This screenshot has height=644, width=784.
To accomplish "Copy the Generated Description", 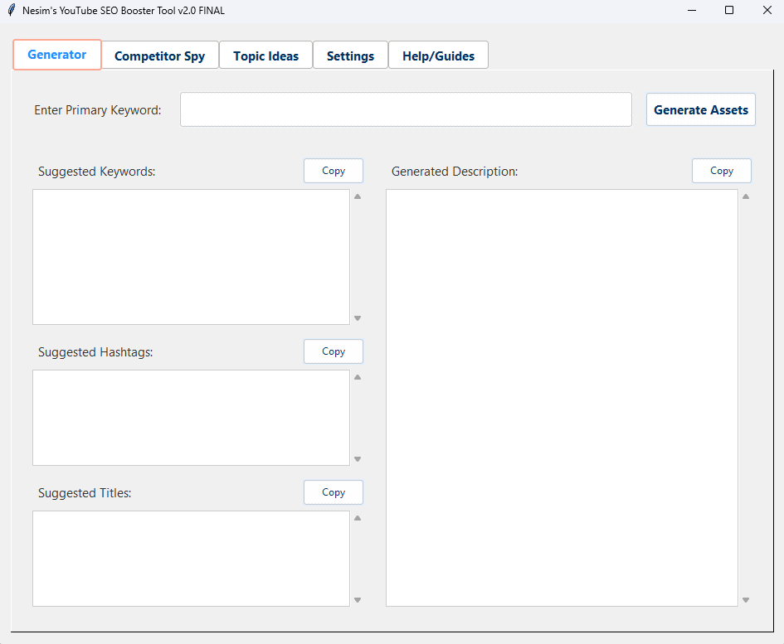I will click(722, 171).
